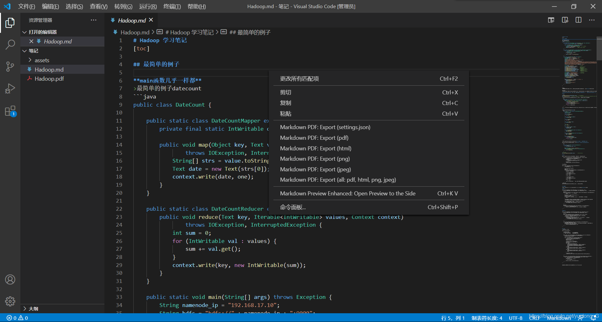Open Hadoop.pdf in the file tree
The width and height of the screenshot is (602, 322).
tap(63, 79)
